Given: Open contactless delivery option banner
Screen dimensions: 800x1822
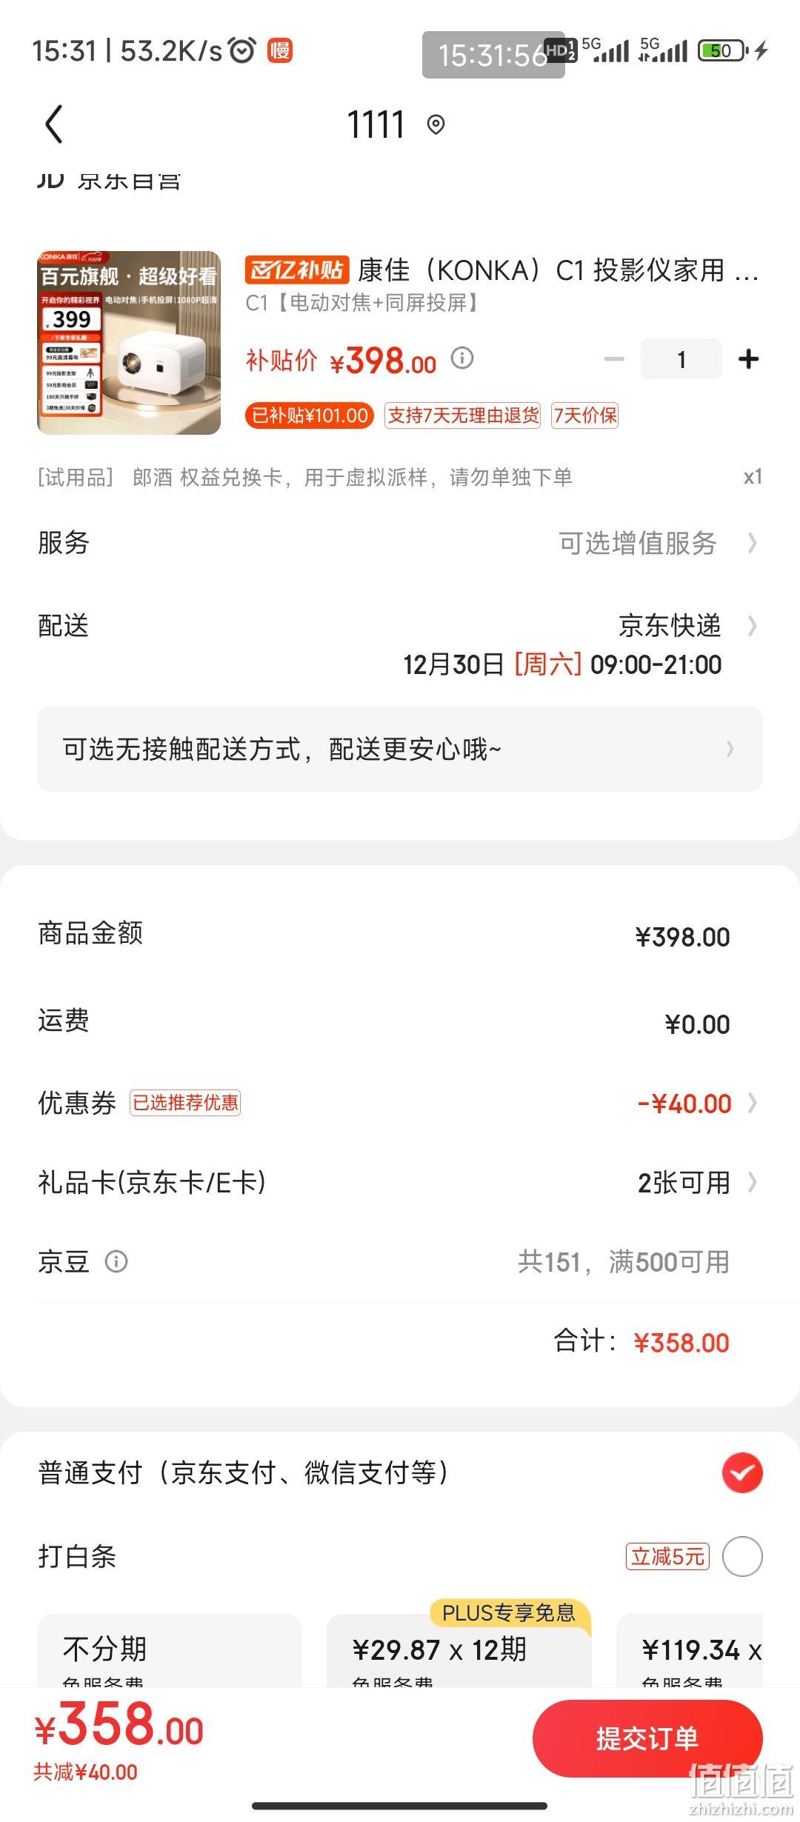Looking at the screenshot, I should coord(400,749).
